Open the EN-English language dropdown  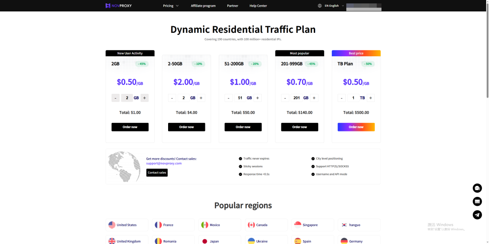tap(334, 6)
